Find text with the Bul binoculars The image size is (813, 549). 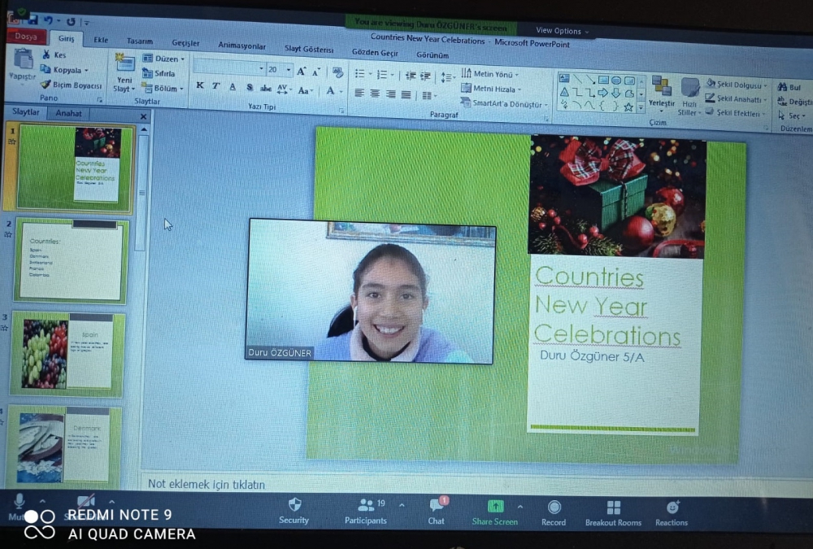tap(789, 87)
